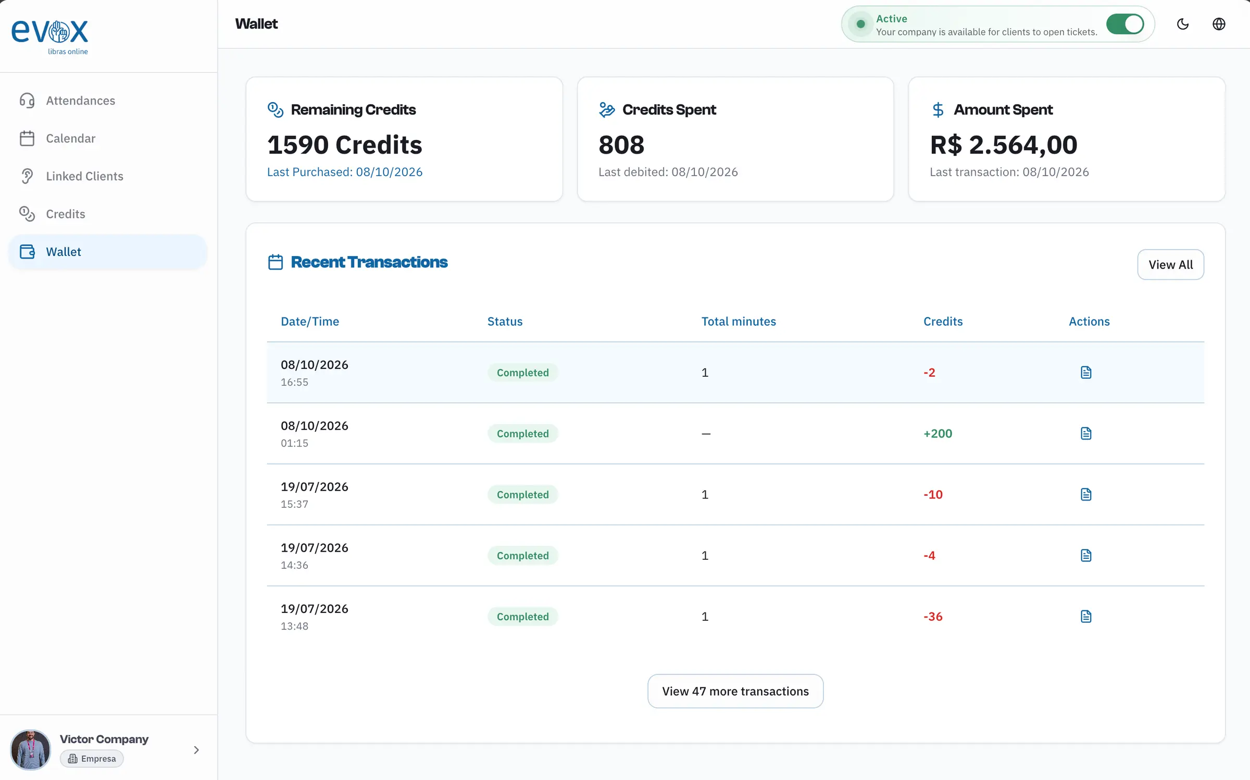Click Last Purchased: 08/10/2026 link
1250x780 pixels.
coord(344,172)
